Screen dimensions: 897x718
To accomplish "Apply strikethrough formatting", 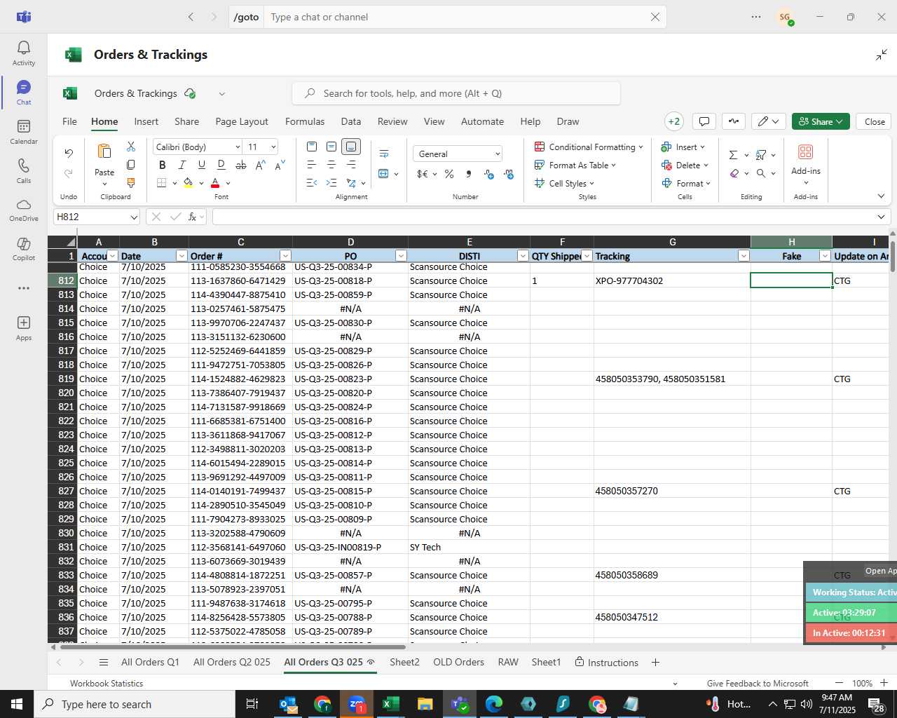I will click(x=241, y=165).
